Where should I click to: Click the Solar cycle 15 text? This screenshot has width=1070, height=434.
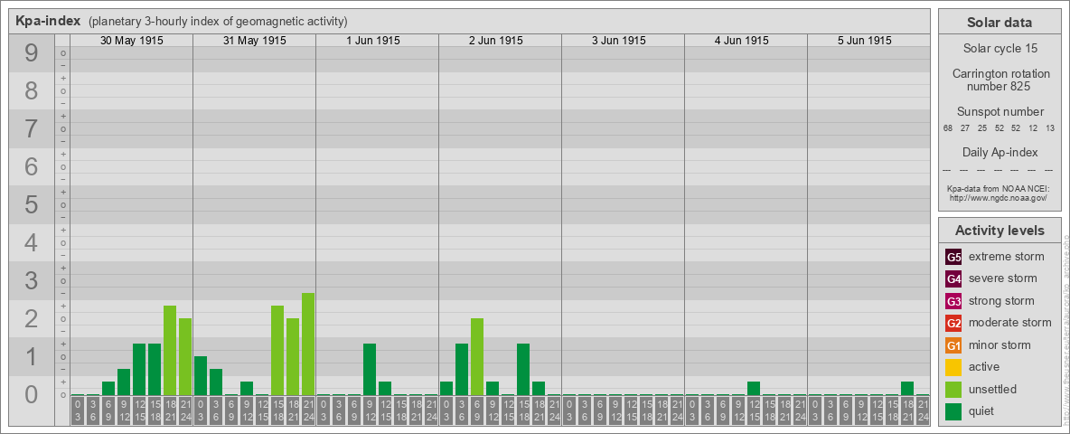click(1000, 49)
